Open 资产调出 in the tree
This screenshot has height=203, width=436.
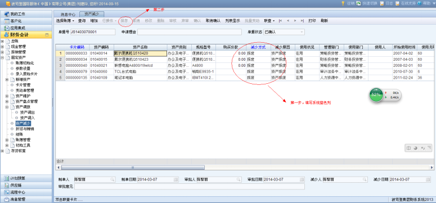pyautogui.click(x=28, y=112)
